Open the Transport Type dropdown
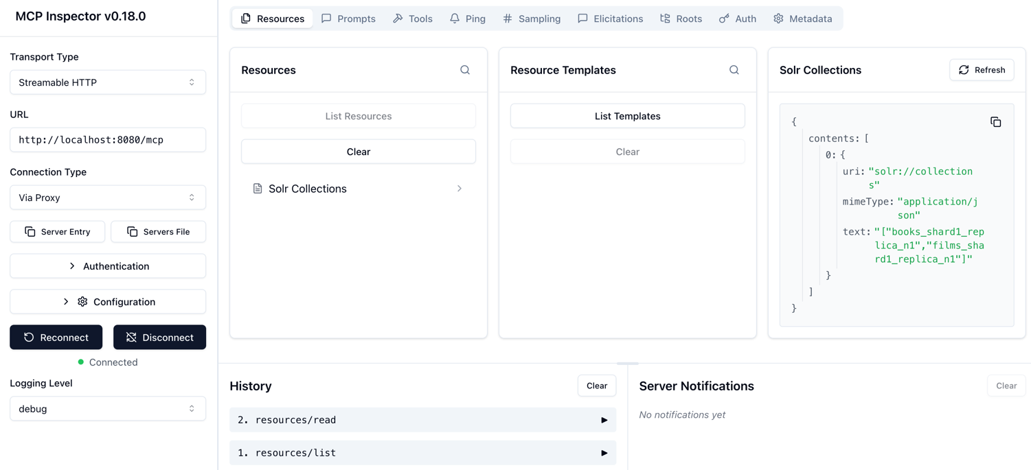This screenshot has height=470, width=1031. [108, 82]
